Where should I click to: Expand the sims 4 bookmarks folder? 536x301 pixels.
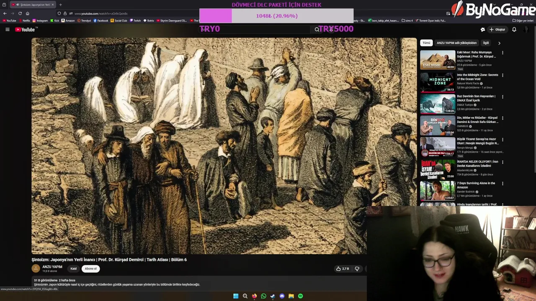pyautogui.click(x=407, y=20)
